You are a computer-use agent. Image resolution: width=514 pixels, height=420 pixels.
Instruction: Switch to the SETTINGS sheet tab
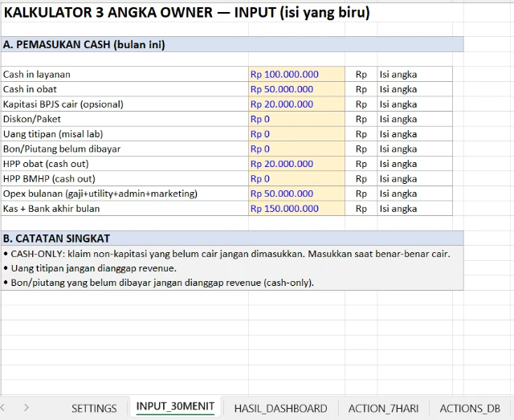(94, 408)
